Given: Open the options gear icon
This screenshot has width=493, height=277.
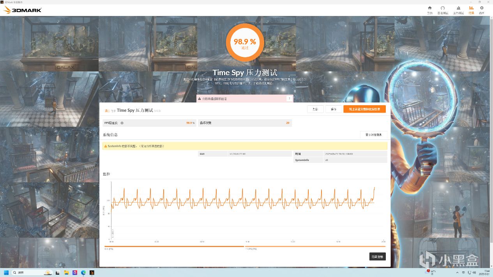Looking at the screenshot, I should tap(482, 8).
